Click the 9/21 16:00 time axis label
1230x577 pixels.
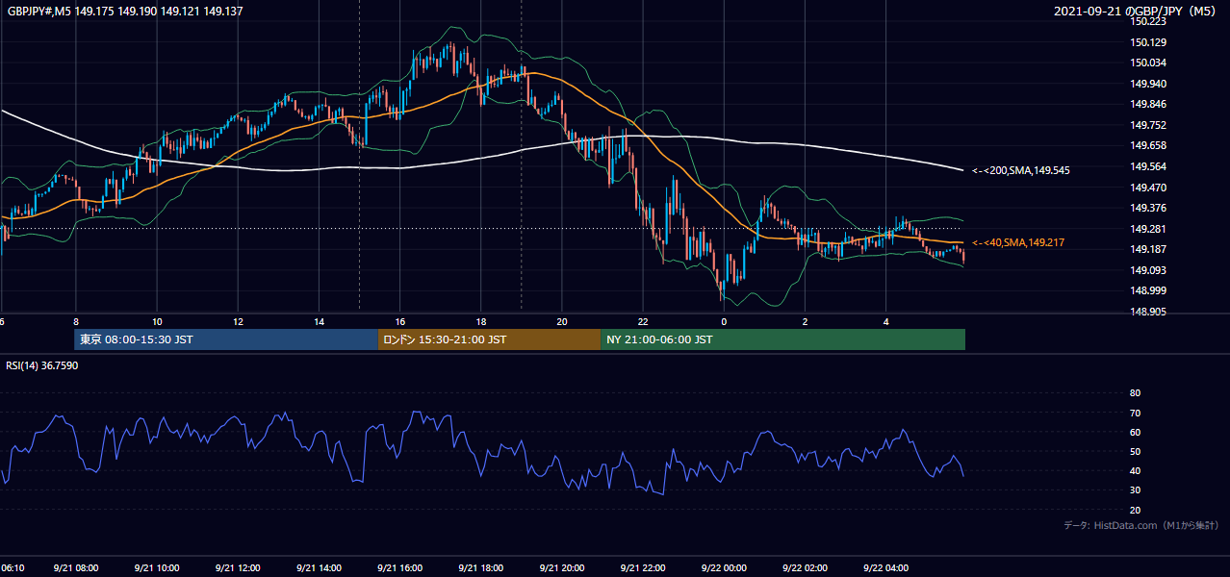coord(399,568)
